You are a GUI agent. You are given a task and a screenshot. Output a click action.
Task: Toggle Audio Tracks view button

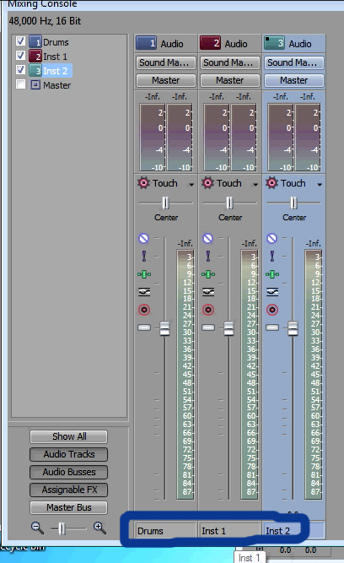(x=68, y=454)
